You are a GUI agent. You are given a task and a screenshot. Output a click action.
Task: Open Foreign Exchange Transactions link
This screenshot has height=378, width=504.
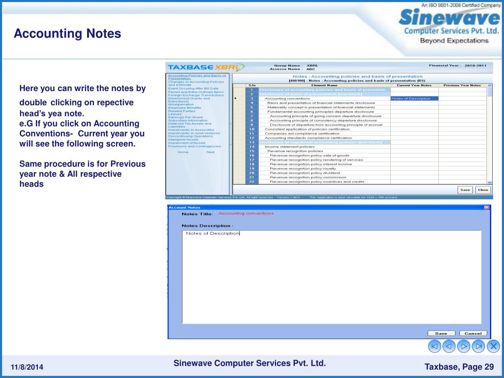(196, 95)
